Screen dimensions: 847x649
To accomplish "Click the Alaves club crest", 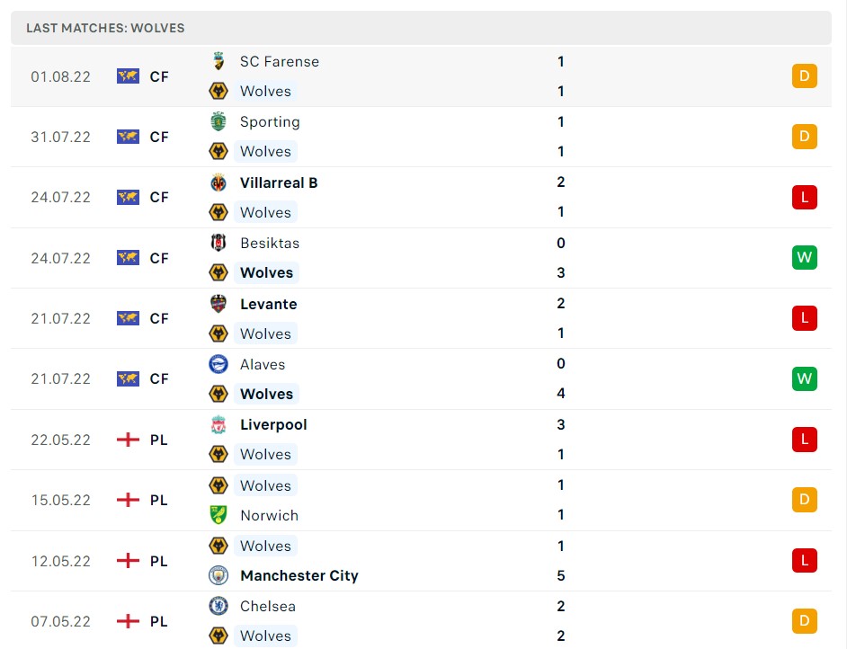I will point(218,364).
